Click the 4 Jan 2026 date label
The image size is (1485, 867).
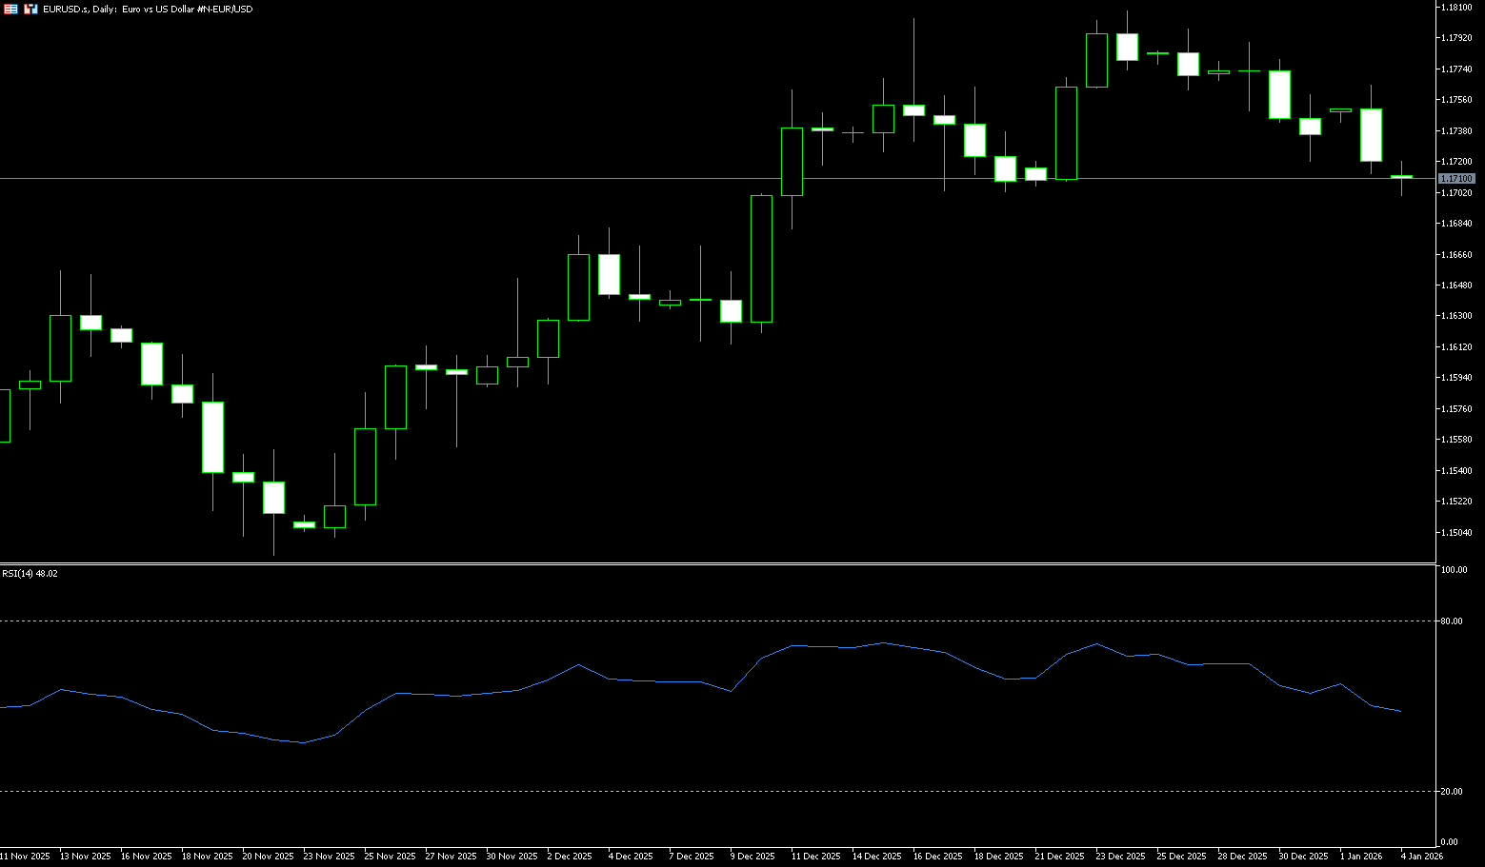tap(1421, 857)
